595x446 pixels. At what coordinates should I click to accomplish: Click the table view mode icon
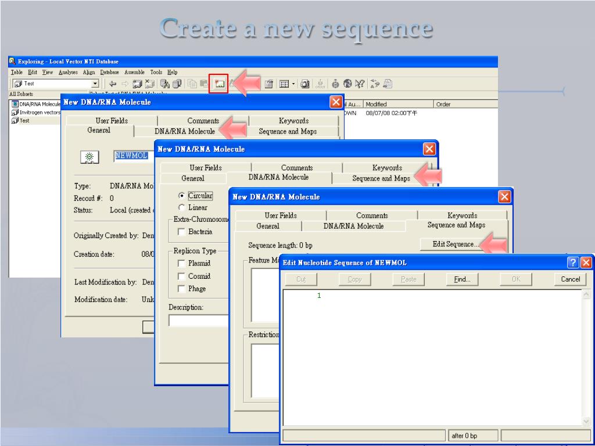[284, 84]
